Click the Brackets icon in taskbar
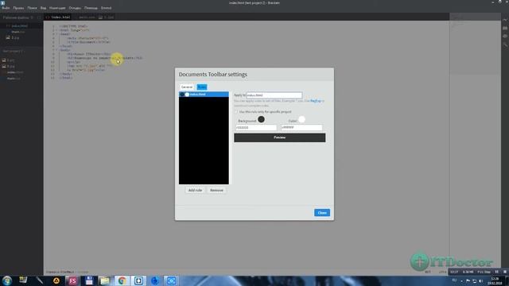 coord(138,280)
